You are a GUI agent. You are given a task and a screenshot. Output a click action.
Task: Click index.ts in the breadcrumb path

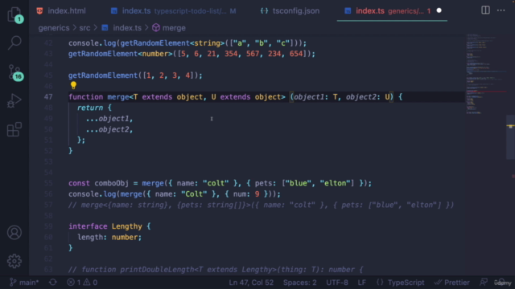[x=127, y=28]
